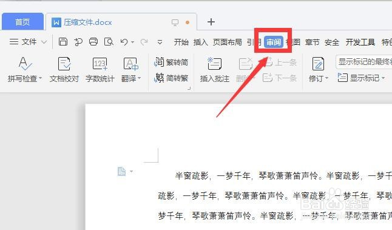Click the paragraph layout icon beside the text
This screenshot has width=392, height=230.
click(121, 172)
